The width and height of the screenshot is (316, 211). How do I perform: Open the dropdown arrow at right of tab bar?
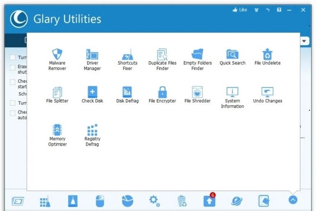click(304, 41)
